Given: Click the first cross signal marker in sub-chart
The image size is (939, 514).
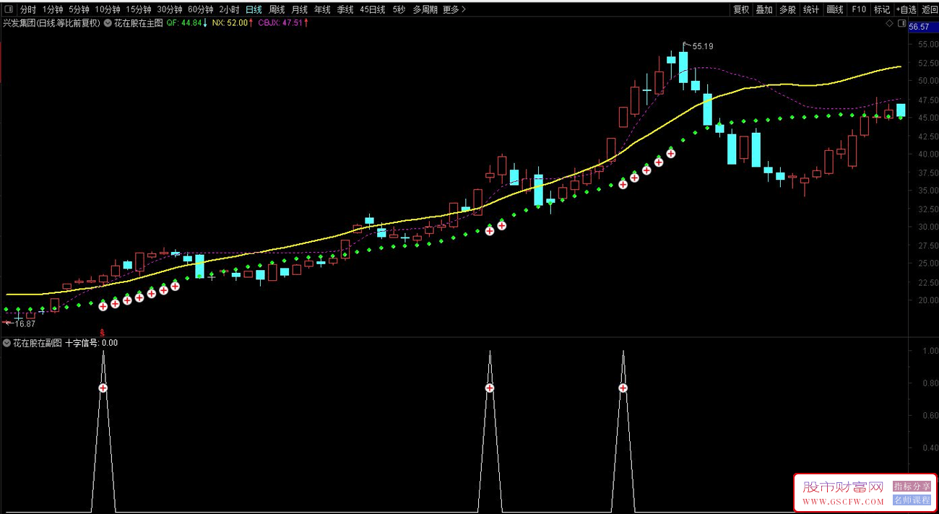Looking at the screenshot, I should [x=103, y=388].
